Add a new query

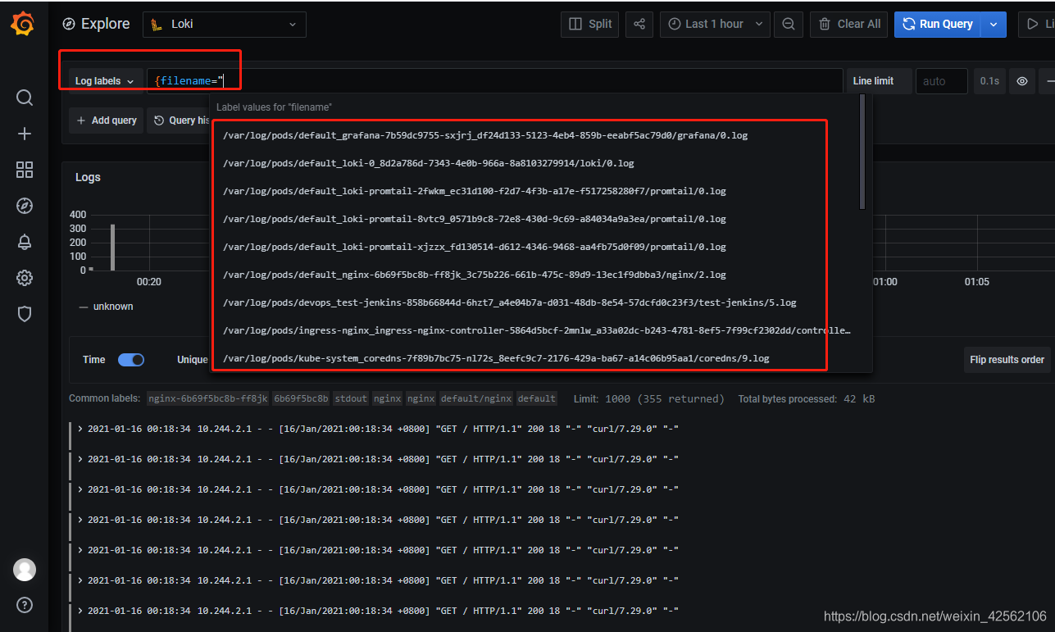click(x=107, y=120)
